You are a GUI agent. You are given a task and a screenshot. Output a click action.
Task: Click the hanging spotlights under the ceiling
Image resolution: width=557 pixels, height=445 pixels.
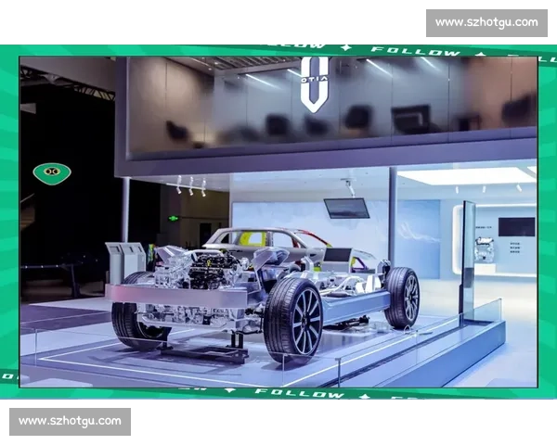click(190, 184)
